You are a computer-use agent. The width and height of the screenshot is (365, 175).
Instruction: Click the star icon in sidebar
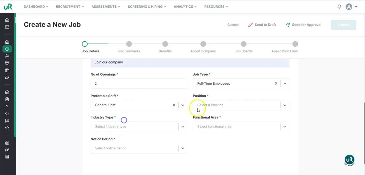[7, 128]
